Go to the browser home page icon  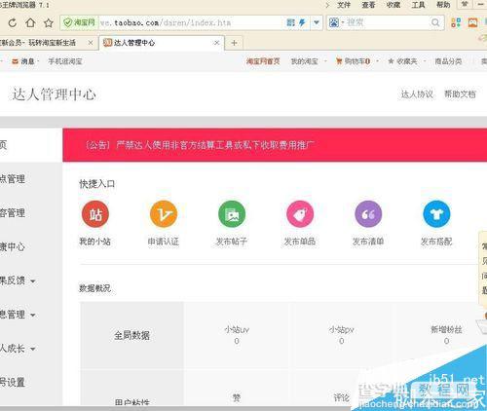pyautogui.click(x=30, y=22)
